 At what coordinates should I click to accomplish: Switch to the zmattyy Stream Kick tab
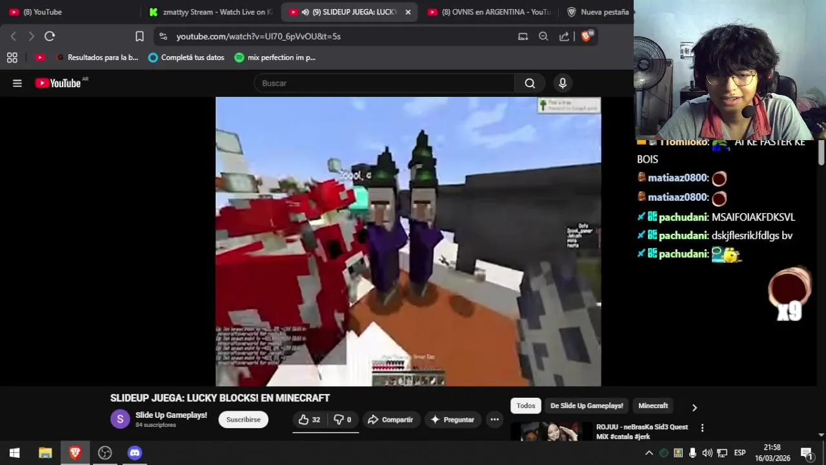[210, 12]
